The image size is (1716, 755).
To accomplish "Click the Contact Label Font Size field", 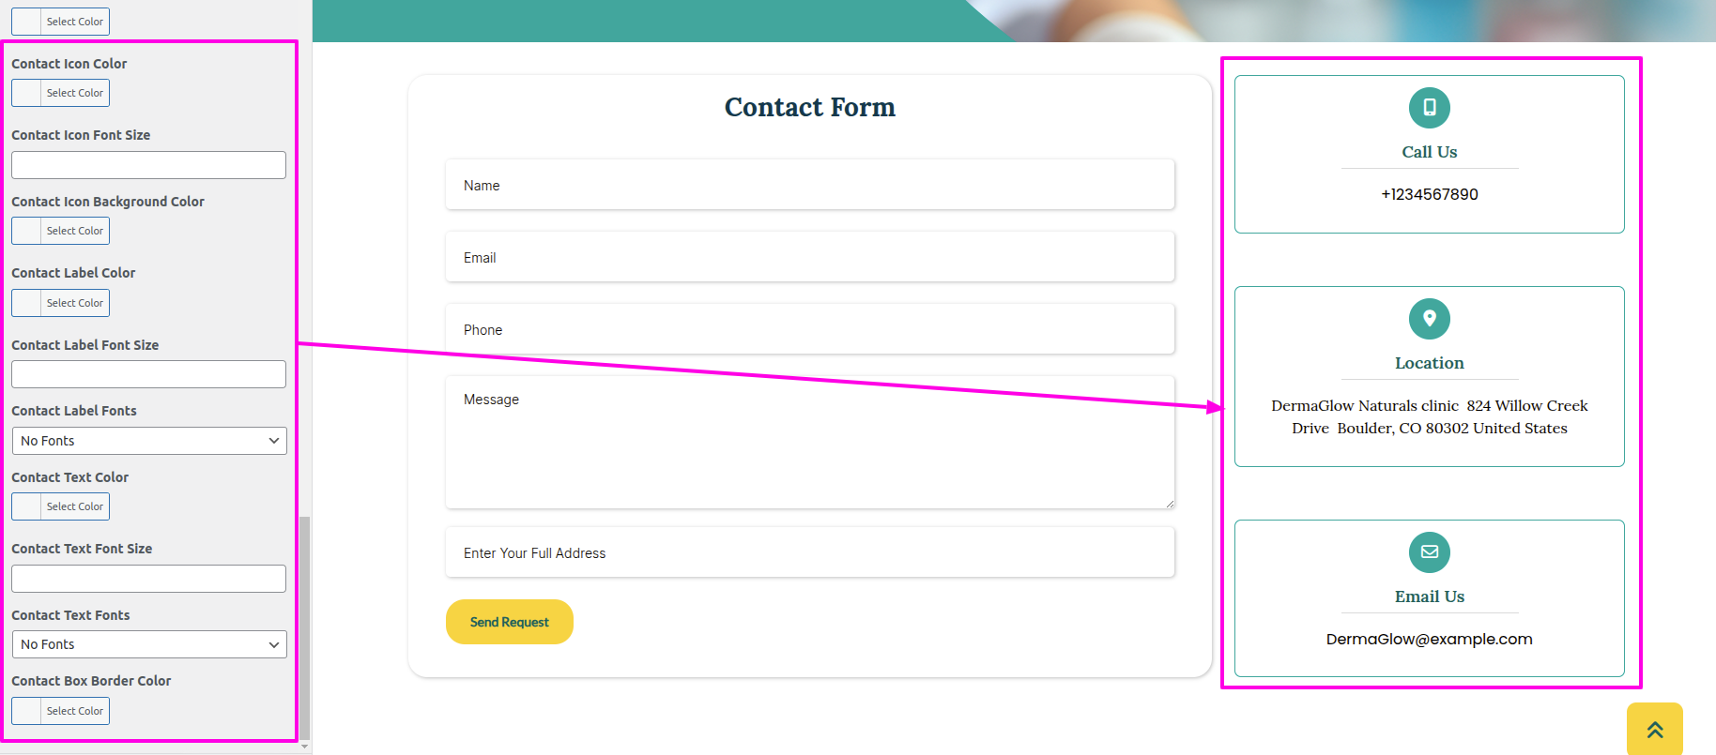I will (148, 374).
